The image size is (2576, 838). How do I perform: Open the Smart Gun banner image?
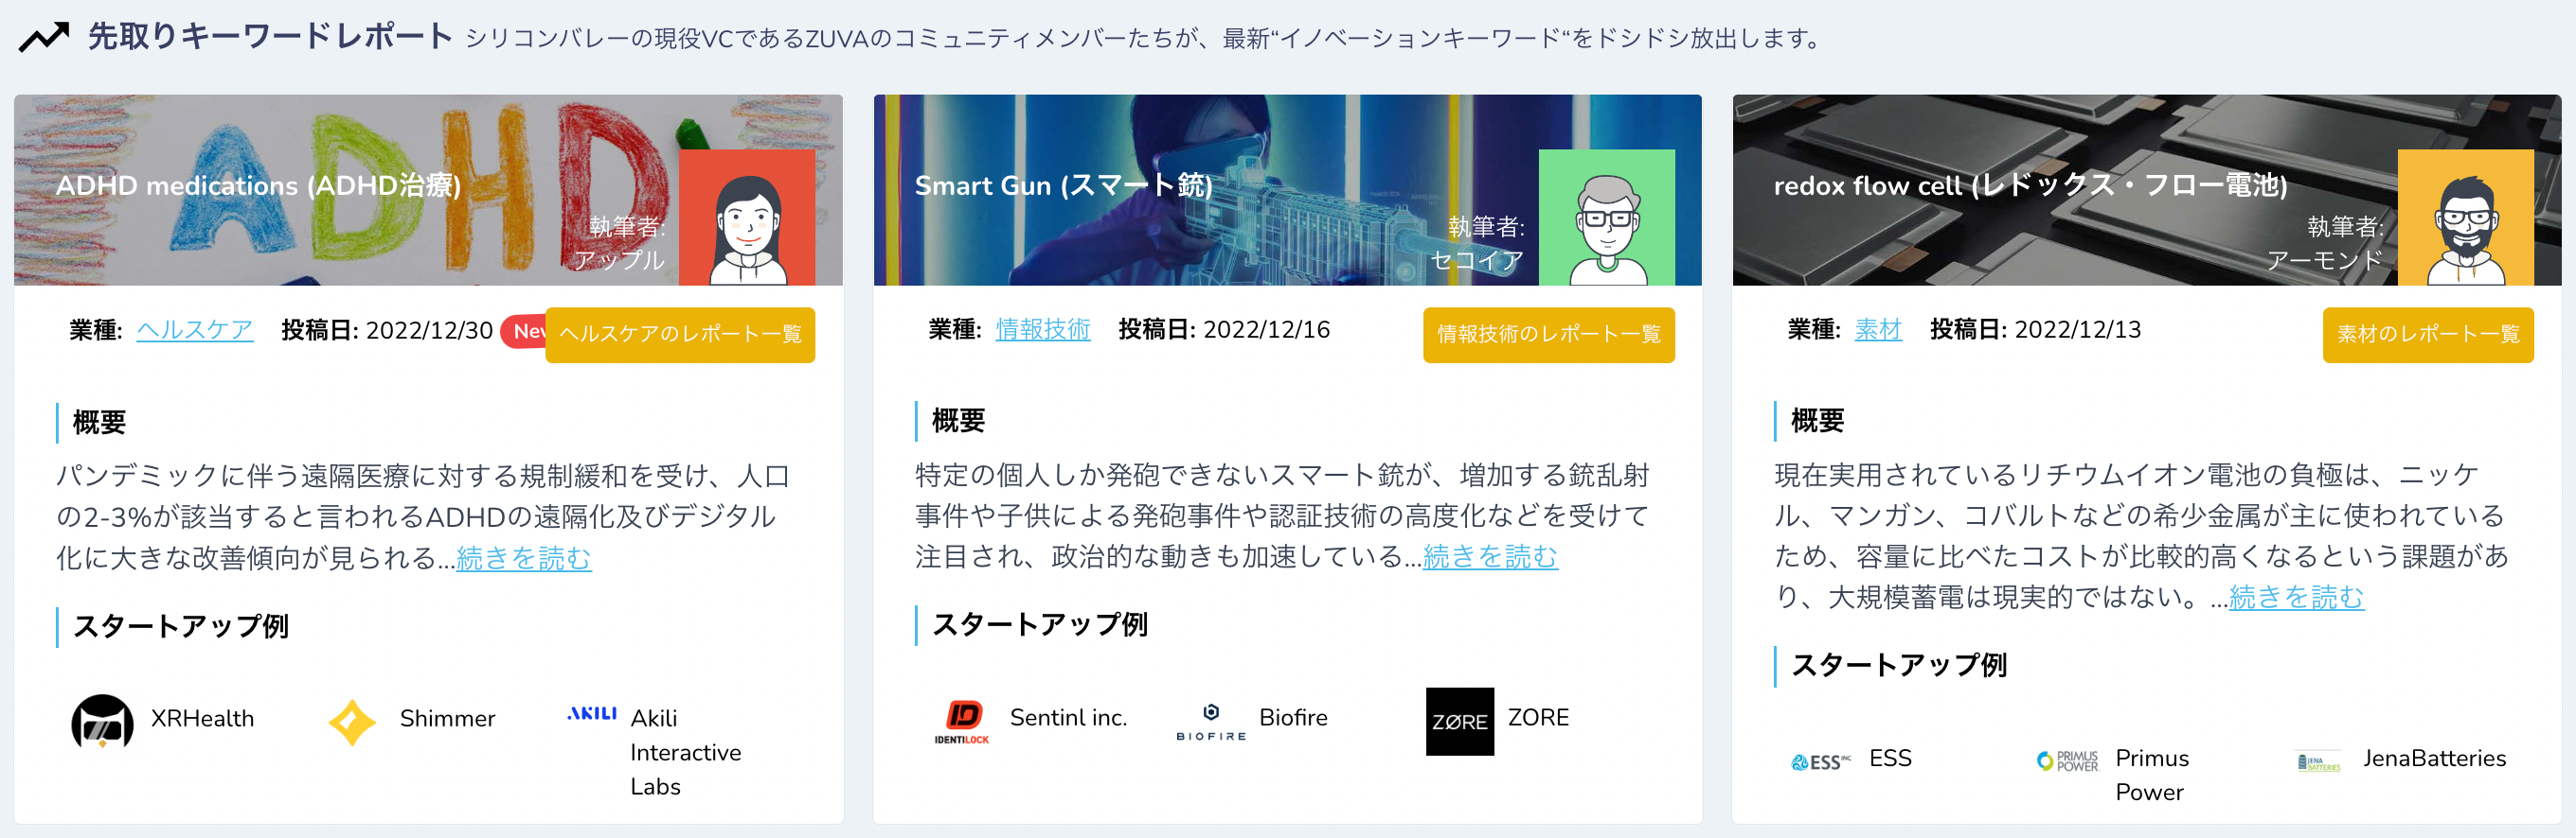click(1287, 190)
